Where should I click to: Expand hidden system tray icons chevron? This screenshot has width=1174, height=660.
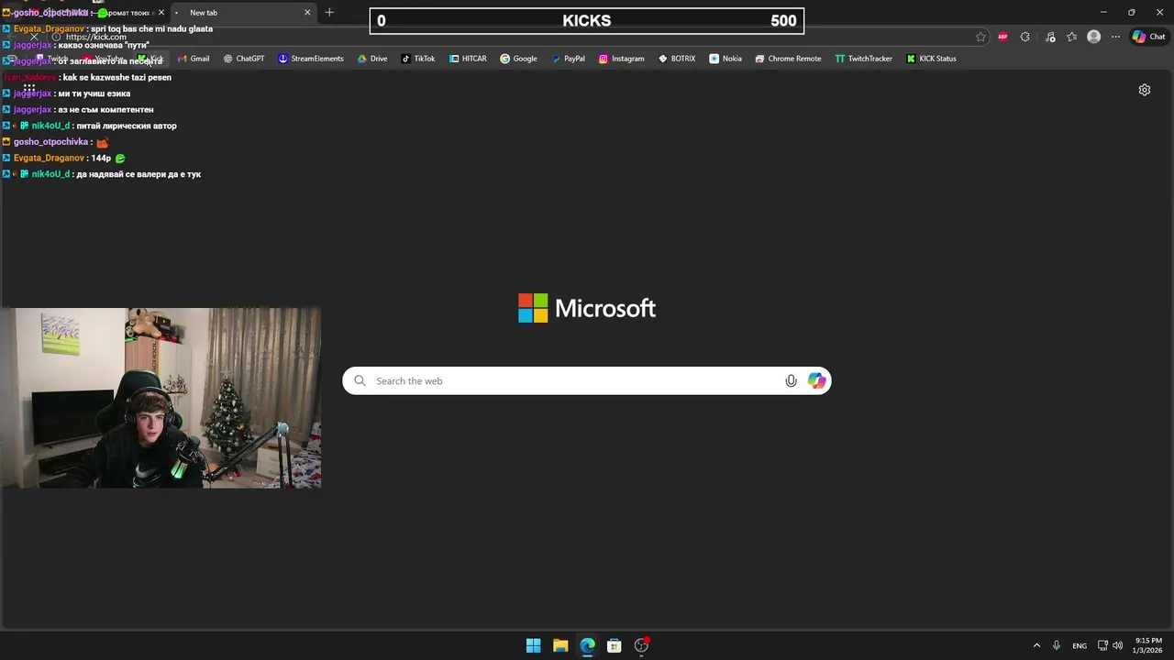(x=1036, y=645)
